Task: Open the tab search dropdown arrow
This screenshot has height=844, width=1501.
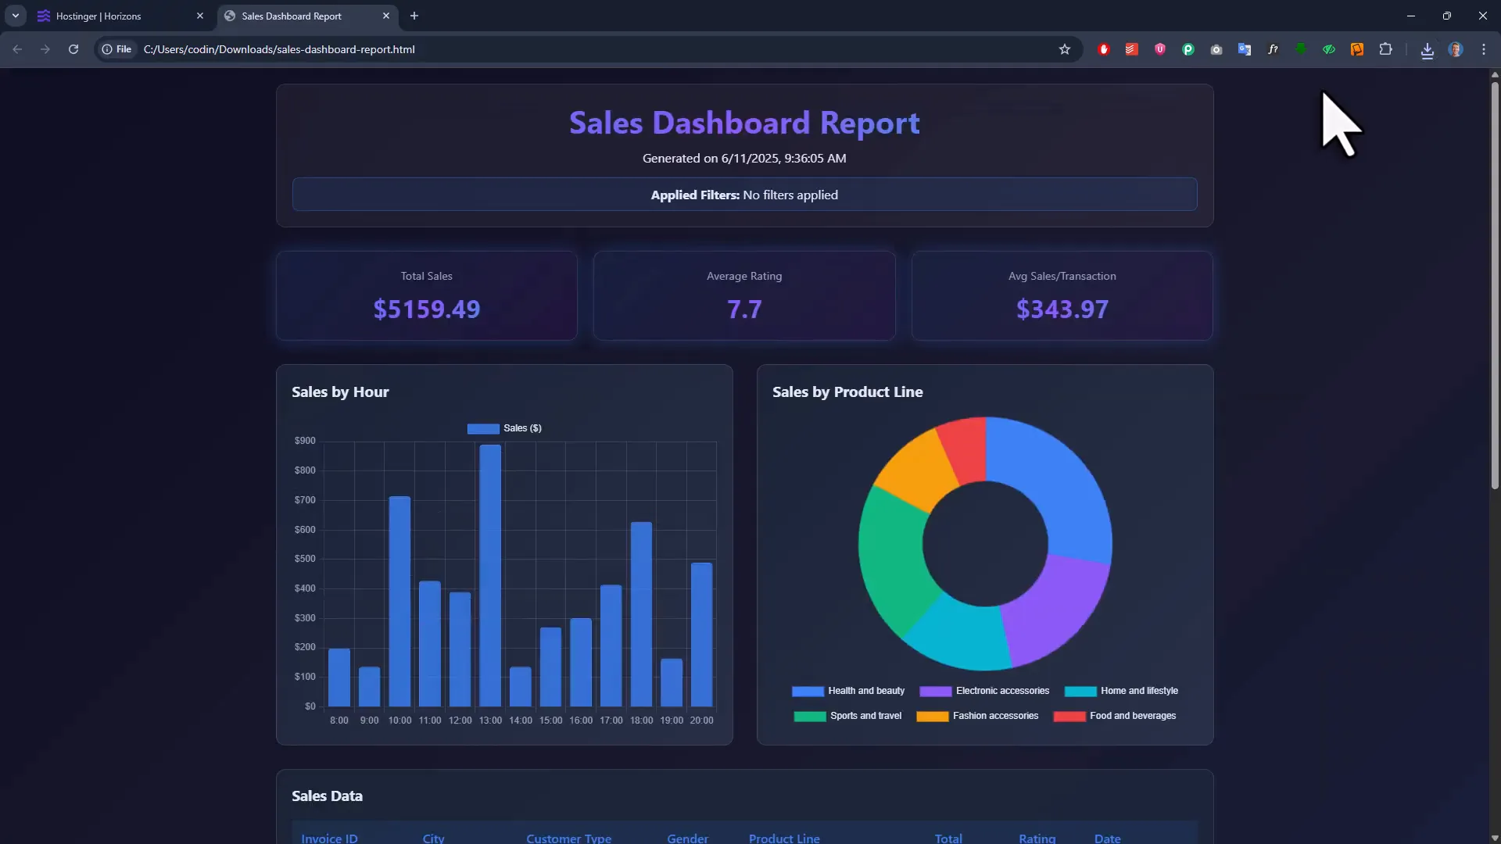Action: (x=16, y=16)
